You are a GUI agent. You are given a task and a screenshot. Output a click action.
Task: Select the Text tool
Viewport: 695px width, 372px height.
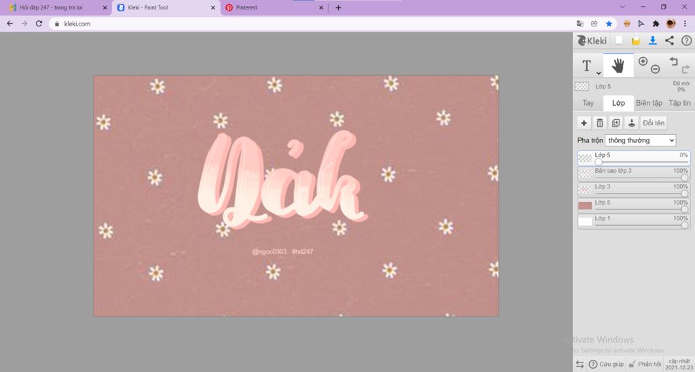pyautogui.click(x=586, y=66)
